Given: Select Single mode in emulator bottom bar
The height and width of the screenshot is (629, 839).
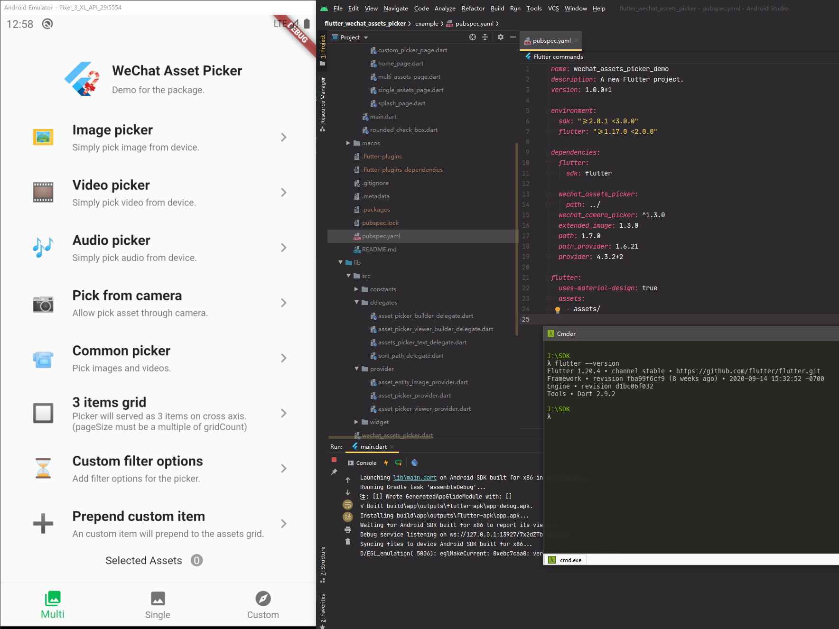Looking at the screenshot, I should click(x=158, y=605).
